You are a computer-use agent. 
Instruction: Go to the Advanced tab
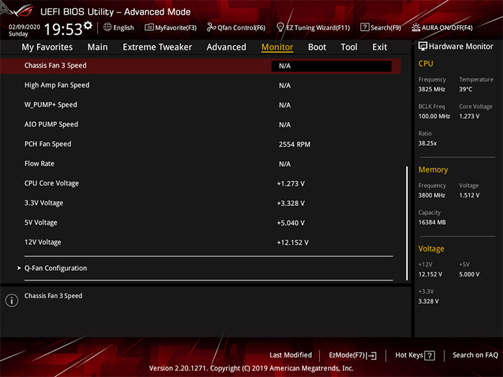[226, 47]
